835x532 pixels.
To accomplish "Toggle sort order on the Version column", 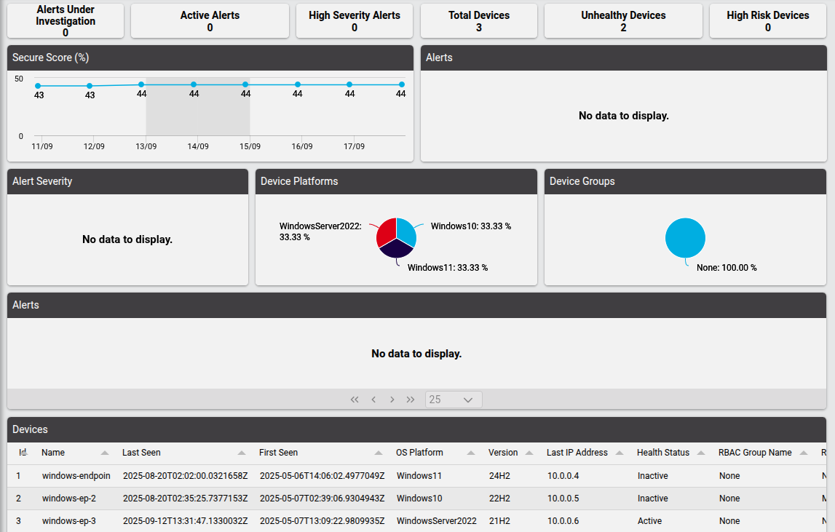I will point(528,452).
